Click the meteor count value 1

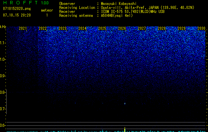click(x=47, y=15)
